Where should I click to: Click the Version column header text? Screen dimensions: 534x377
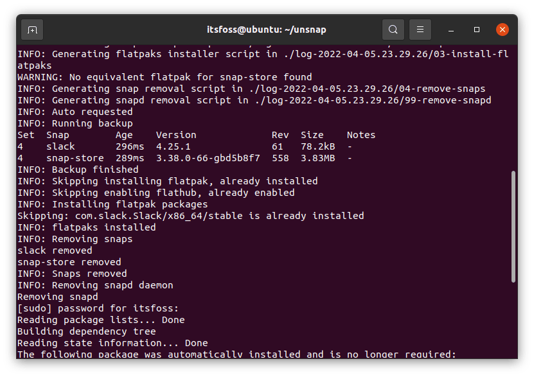tap(175, 135)
